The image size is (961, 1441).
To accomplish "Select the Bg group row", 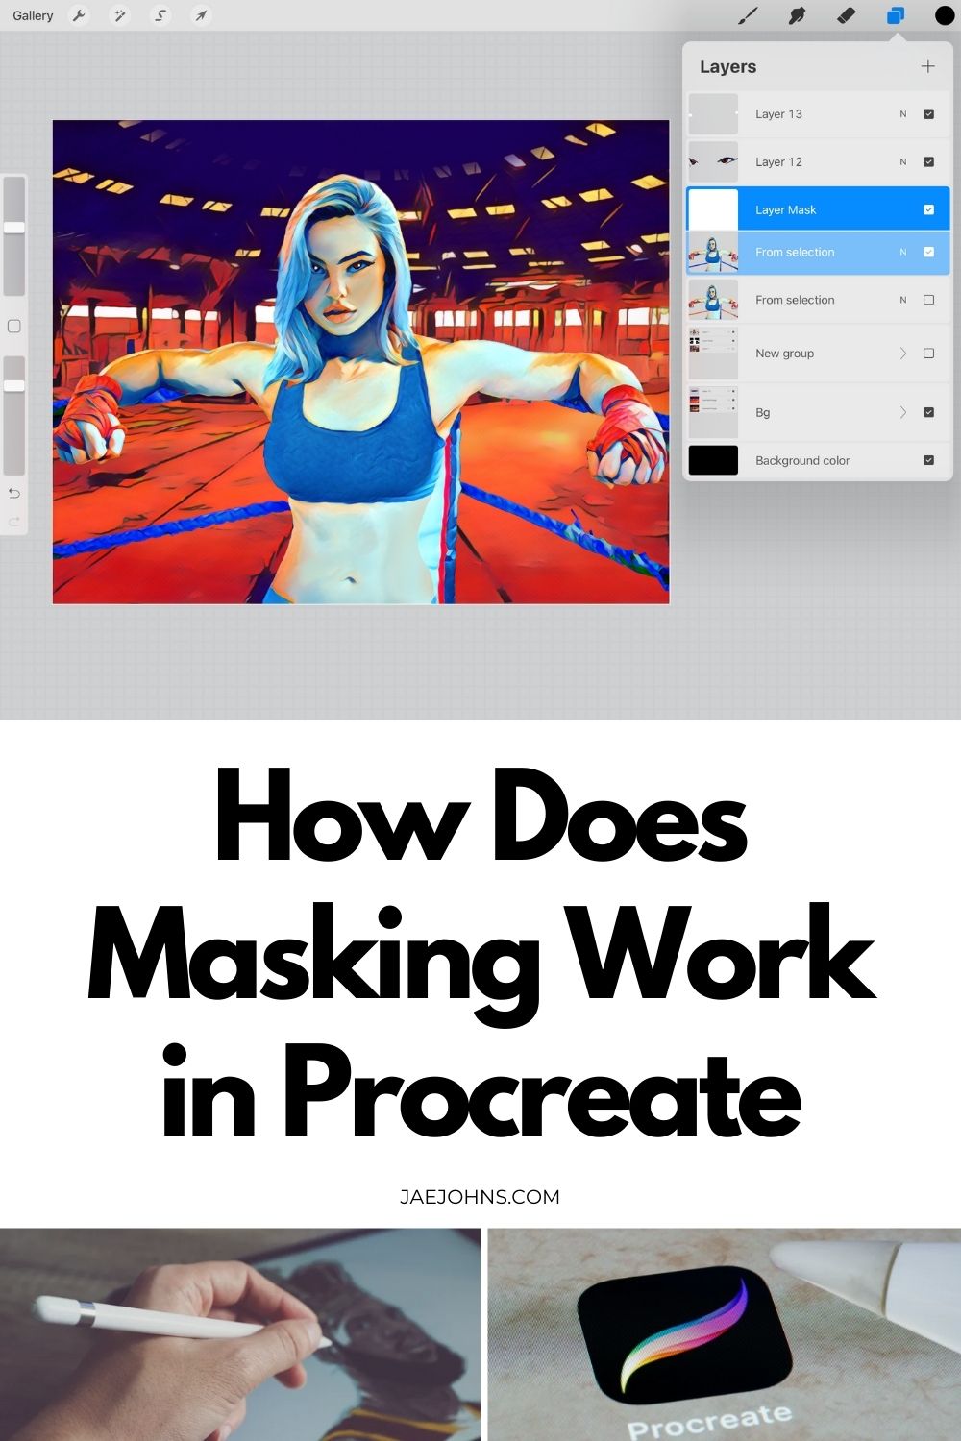I will [x=819, y=412].
